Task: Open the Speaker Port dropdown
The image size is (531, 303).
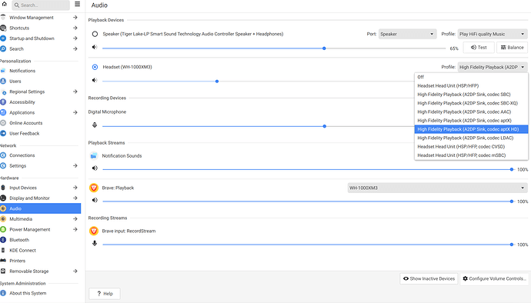Action: point(407,34)
